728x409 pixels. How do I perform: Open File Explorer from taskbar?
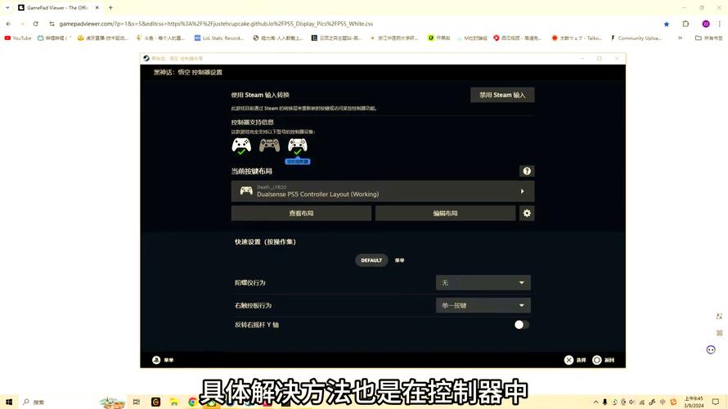(173, 402)
